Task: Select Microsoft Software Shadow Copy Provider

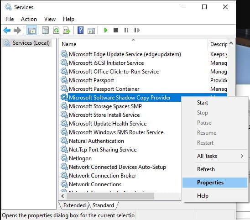Action: pyautogui.click(x=120, y=98)
